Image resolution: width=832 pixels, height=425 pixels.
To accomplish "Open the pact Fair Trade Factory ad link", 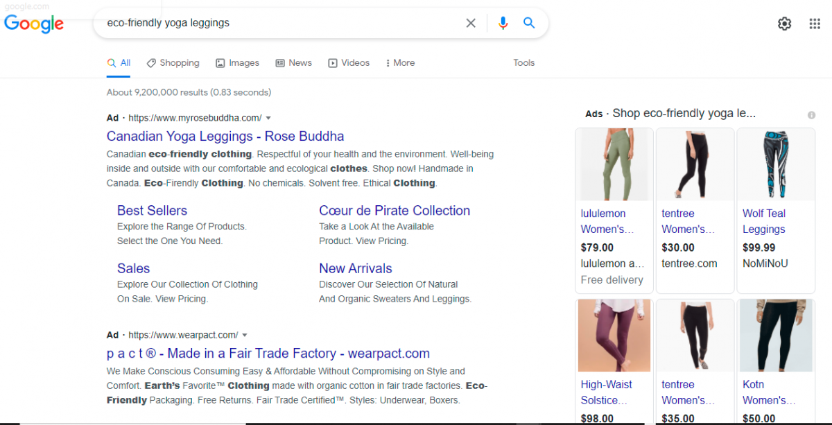I will click(x=268, y=353).
